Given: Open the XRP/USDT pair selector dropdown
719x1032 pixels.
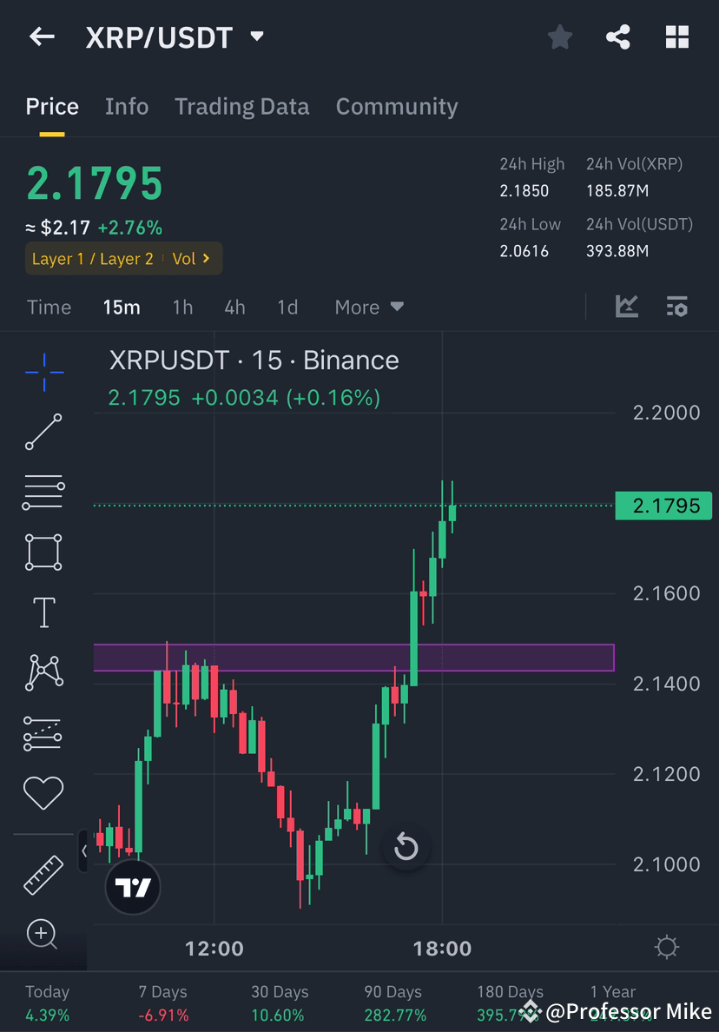Looking at the screenshot, I should click(175, 37).
